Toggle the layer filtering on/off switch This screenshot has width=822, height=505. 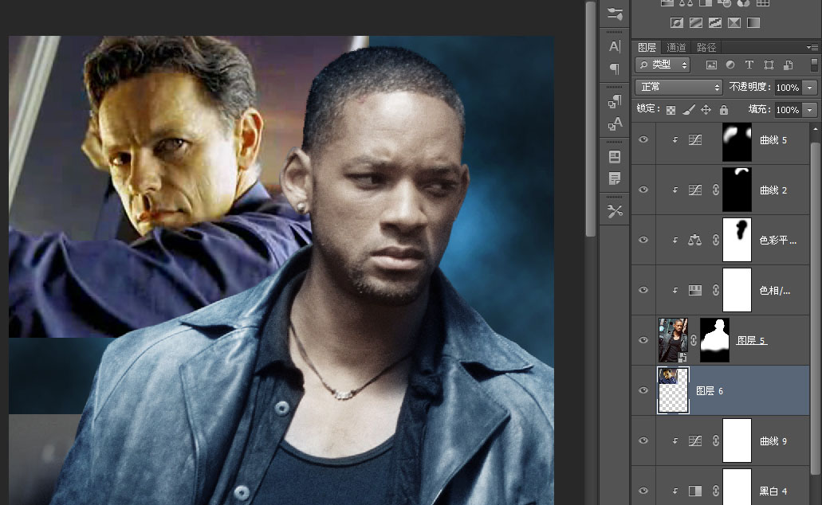(813, 65)
